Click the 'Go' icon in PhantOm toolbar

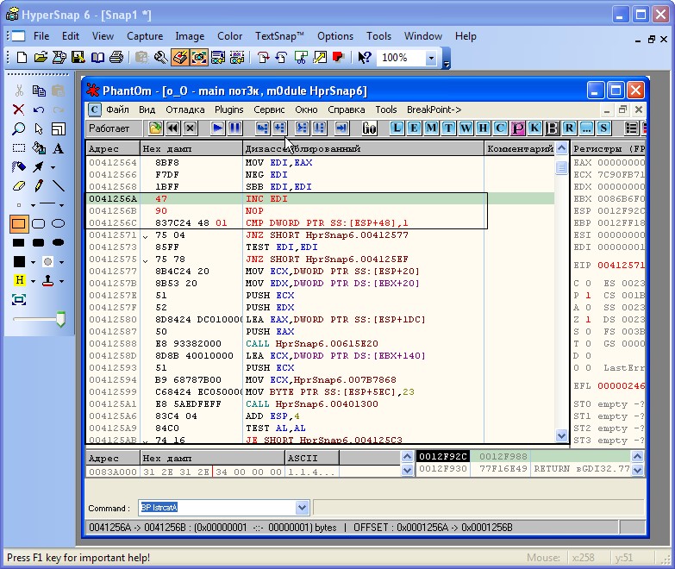coord(369,128)
